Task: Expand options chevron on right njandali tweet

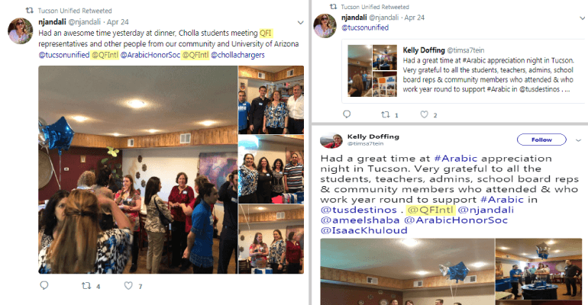Action: [x=583, y=18]
